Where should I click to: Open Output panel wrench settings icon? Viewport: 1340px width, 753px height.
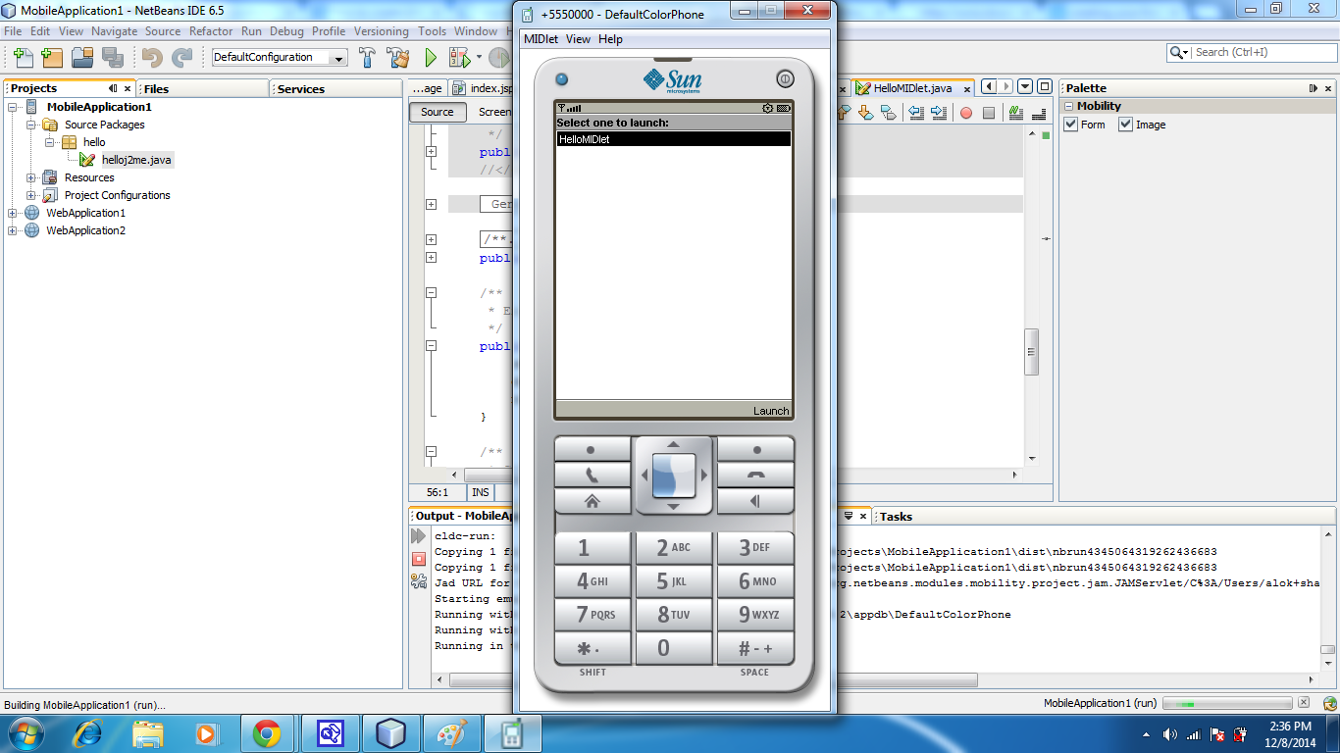(419, 580)
